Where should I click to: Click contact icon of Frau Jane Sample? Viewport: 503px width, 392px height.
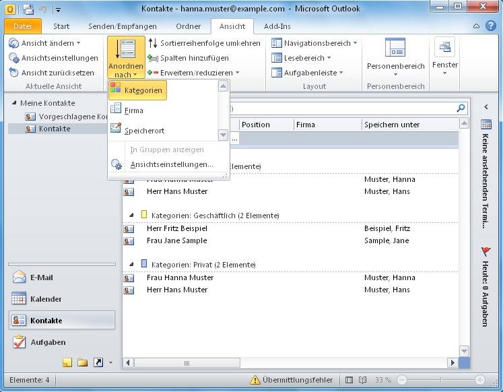(x=129, y=241)
